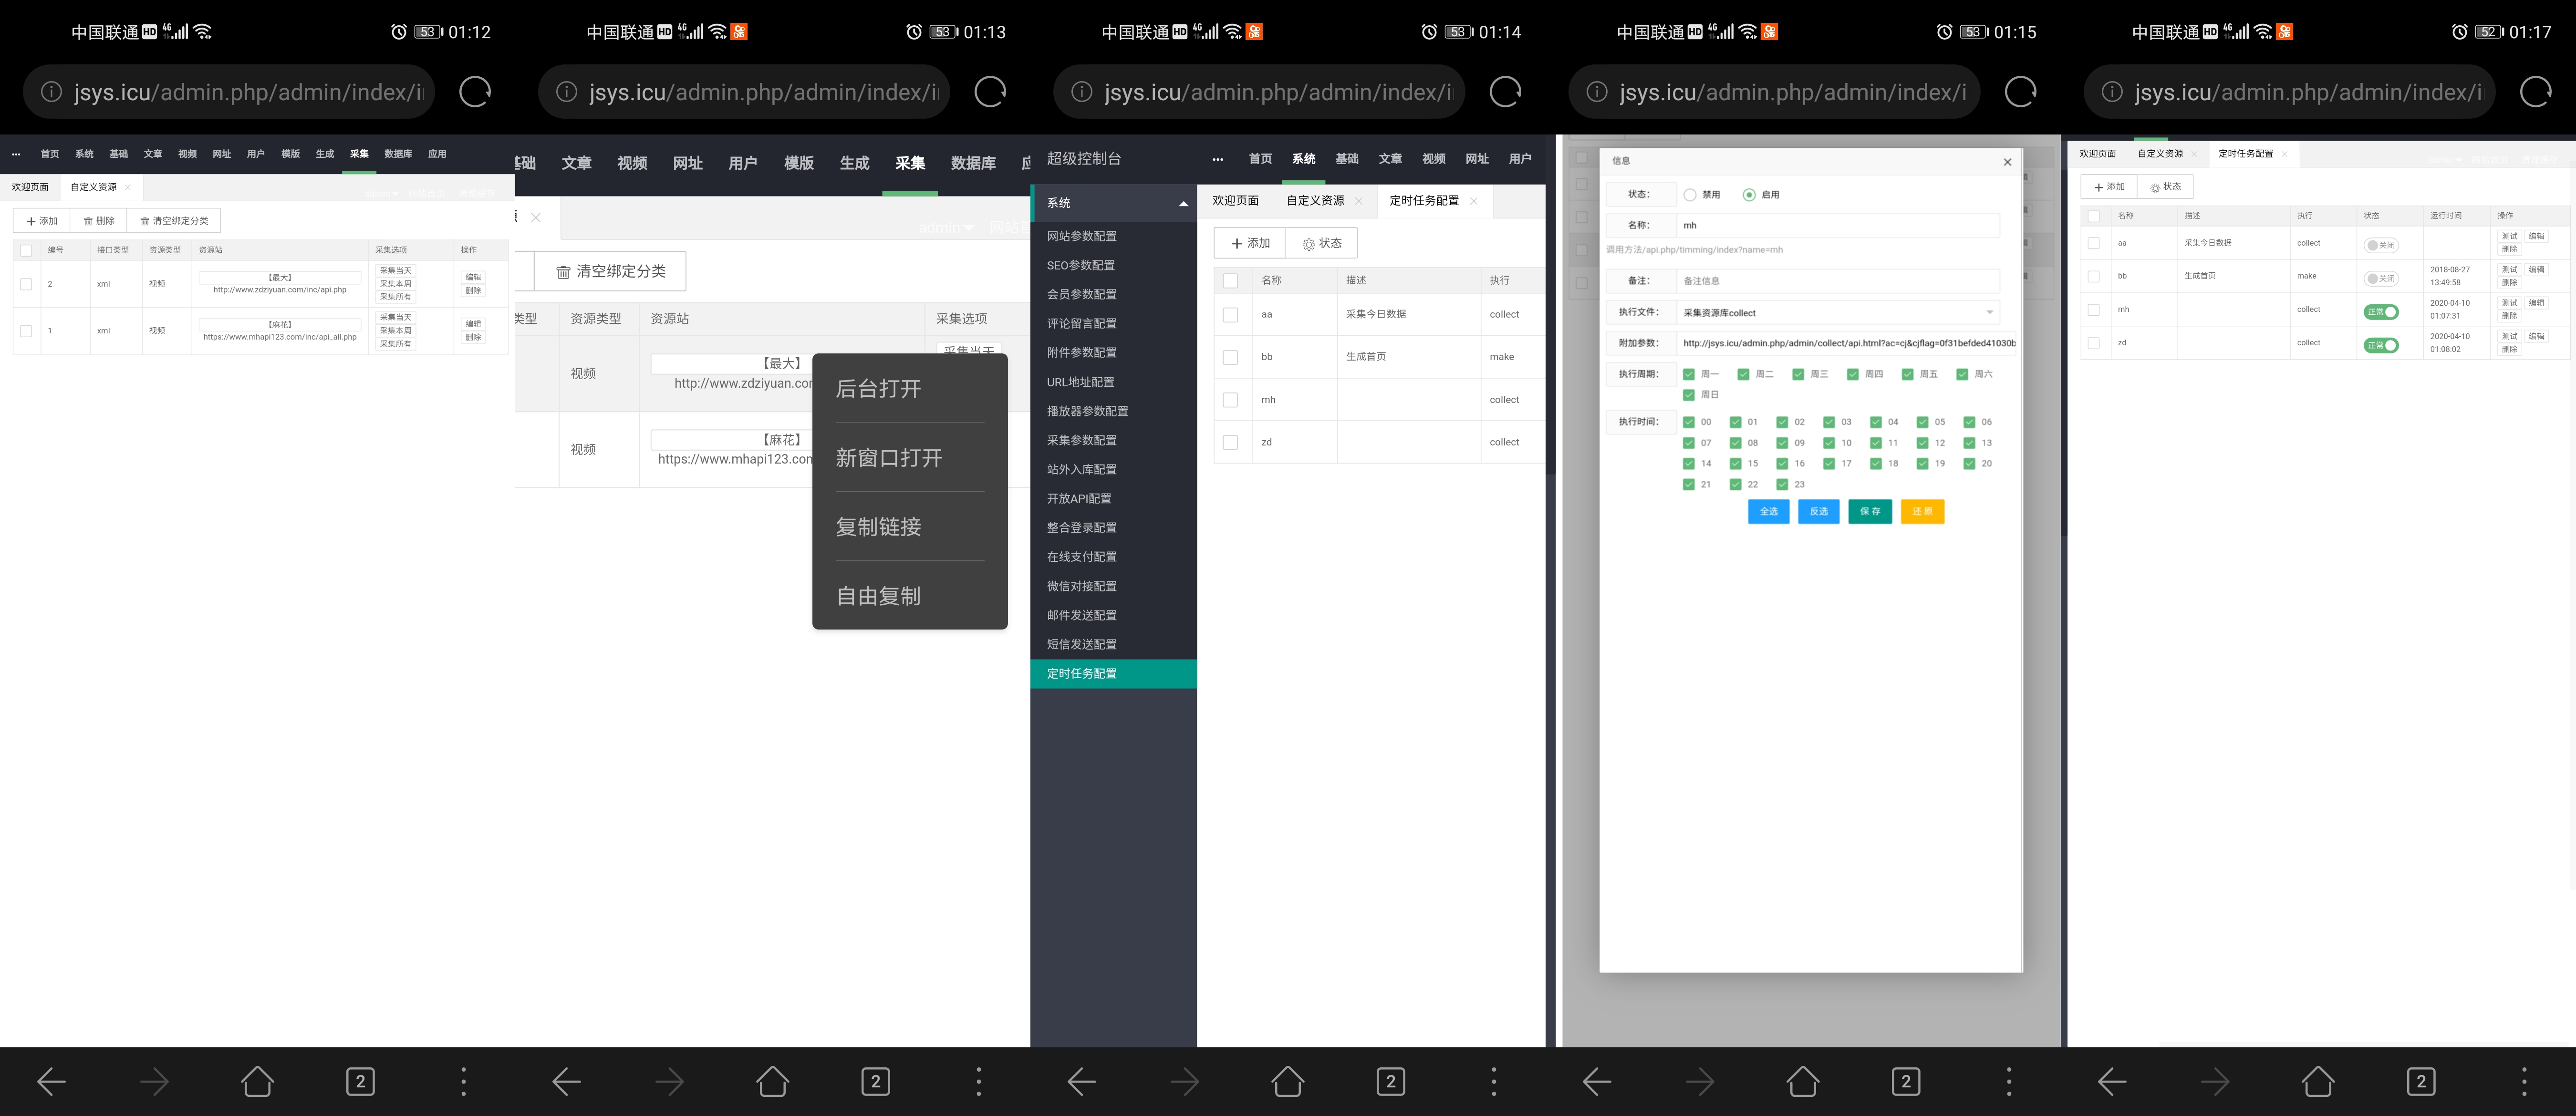Click 名称 field containing mh
Viewport: 2576px width, 1116px height.
[1838, 225]
